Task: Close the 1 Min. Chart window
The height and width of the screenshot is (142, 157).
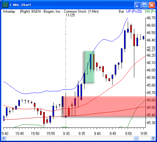Action: point(152,5)
